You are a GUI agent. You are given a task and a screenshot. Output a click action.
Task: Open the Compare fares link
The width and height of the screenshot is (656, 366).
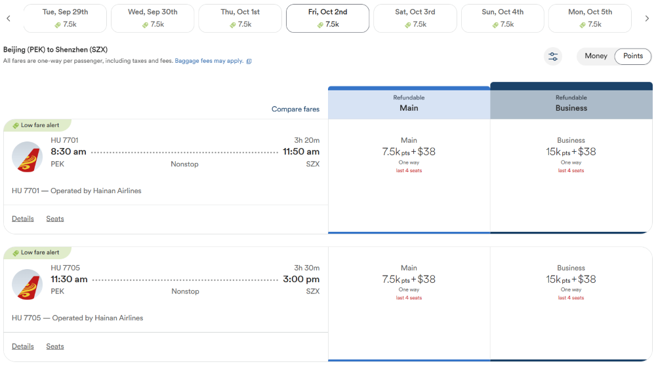(295, 109)
